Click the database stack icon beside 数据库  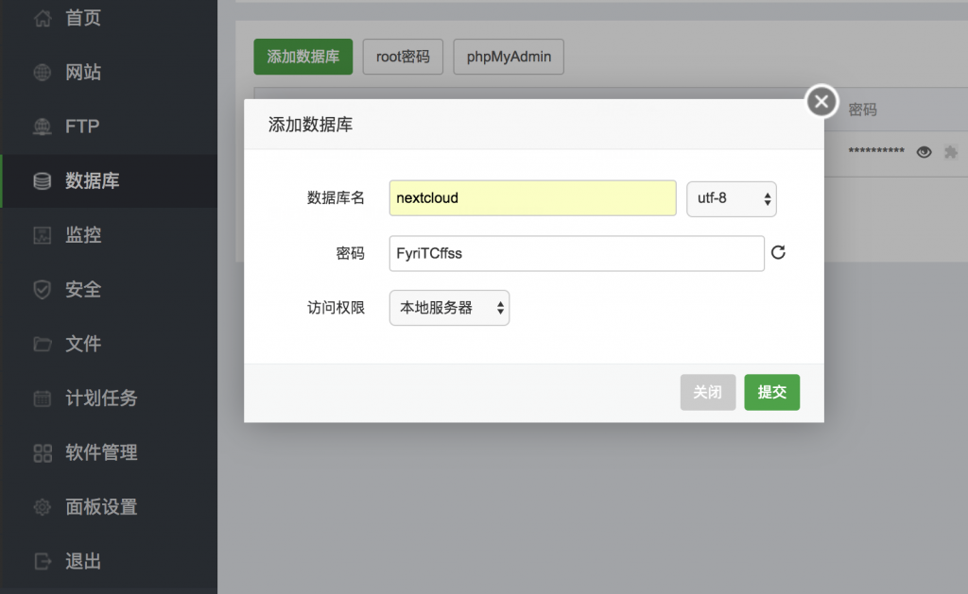42,180
